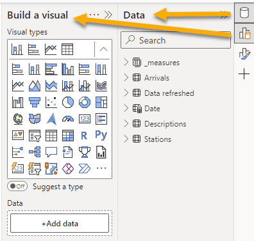The width and height of the screenshot is (254, 241).
Task: Select Metrics trophy visual
Action: (85, 152)
